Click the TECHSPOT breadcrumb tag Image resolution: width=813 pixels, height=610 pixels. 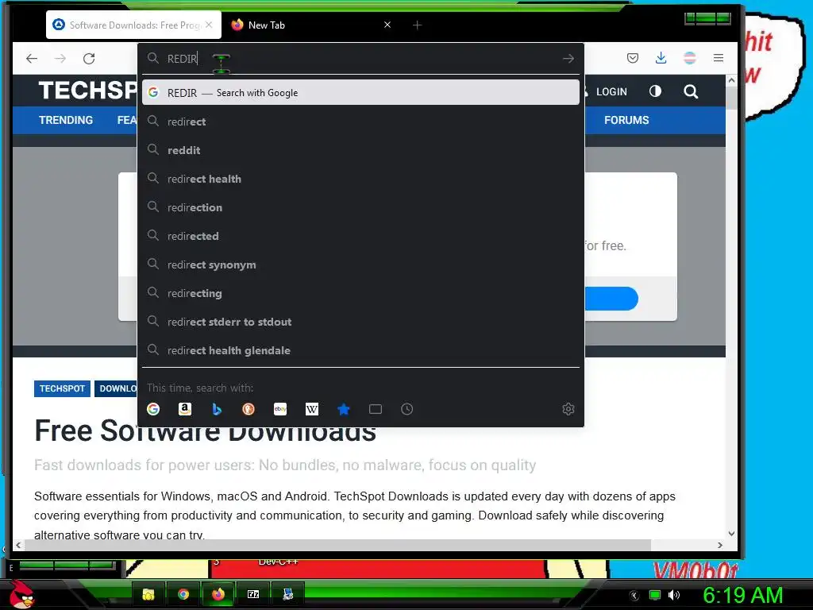click(x=62, y=388)
